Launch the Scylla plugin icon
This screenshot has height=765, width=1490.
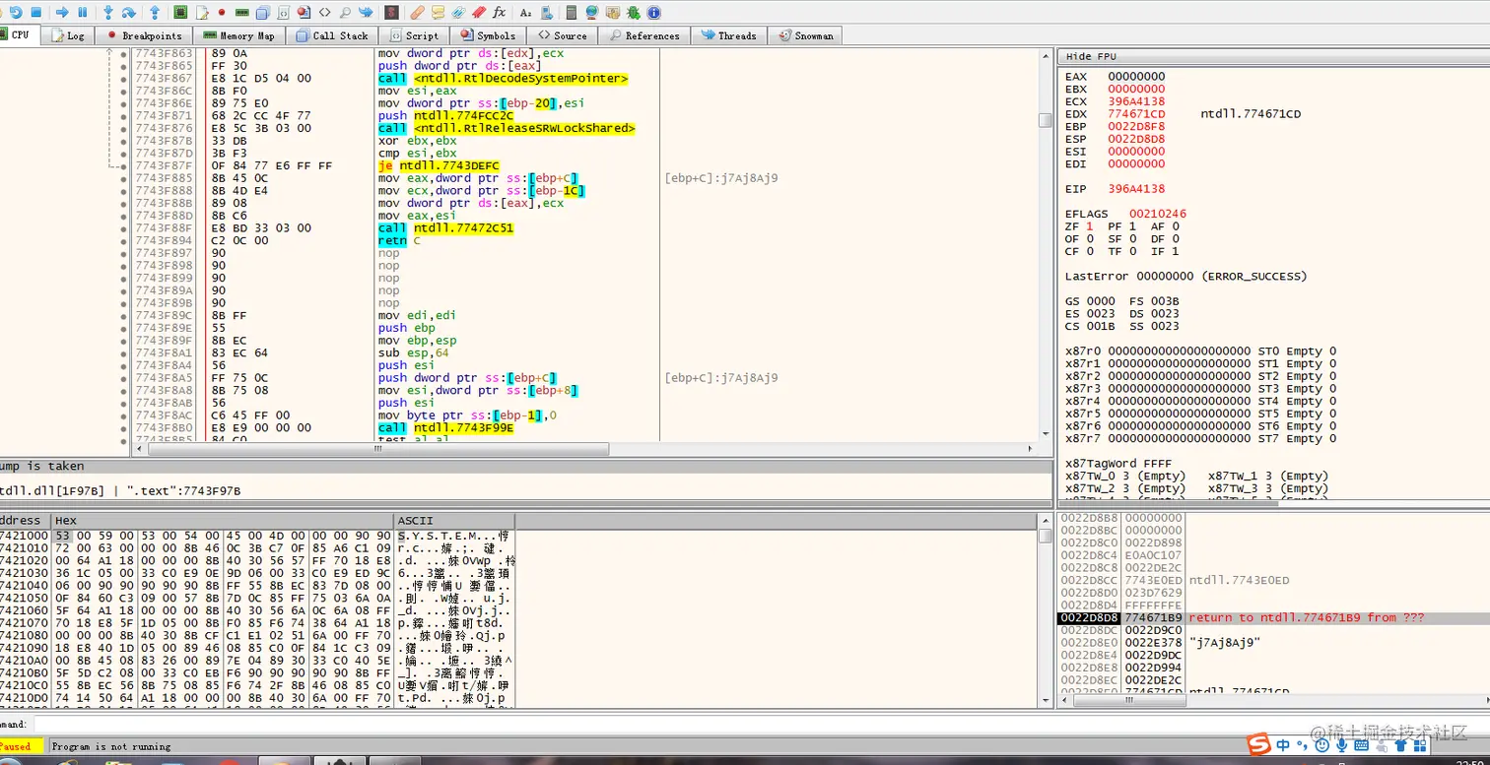coord(391,12)
